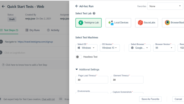184x104 pixels.
Task: Click the Windows logo icon in Select OS
Action: pos(79,48)
